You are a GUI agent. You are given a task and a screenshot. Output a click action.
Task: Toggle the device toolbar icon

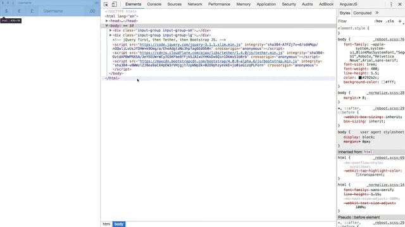[x=114, y=4]
